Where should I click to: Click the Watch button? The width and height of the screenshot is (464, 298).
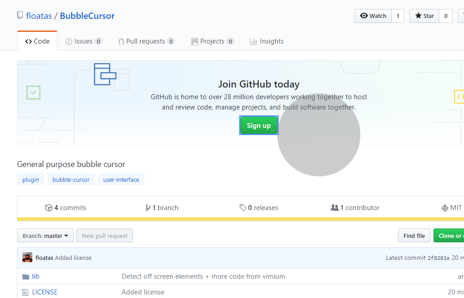[373, 16]
